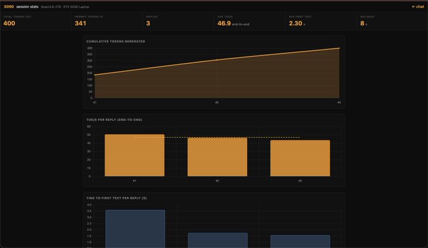The image size is (428, 248).
Task: Click the start point of the cumulative tokens line at #1
Action: pyautogui.click(x=95, y=75)
